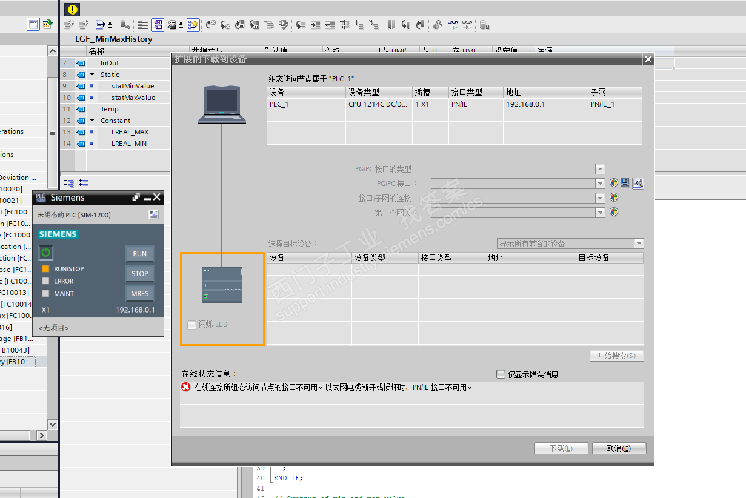The image size is (746, 498).
Task: Click the PLCSIM power button
Action: coord(46,253)
